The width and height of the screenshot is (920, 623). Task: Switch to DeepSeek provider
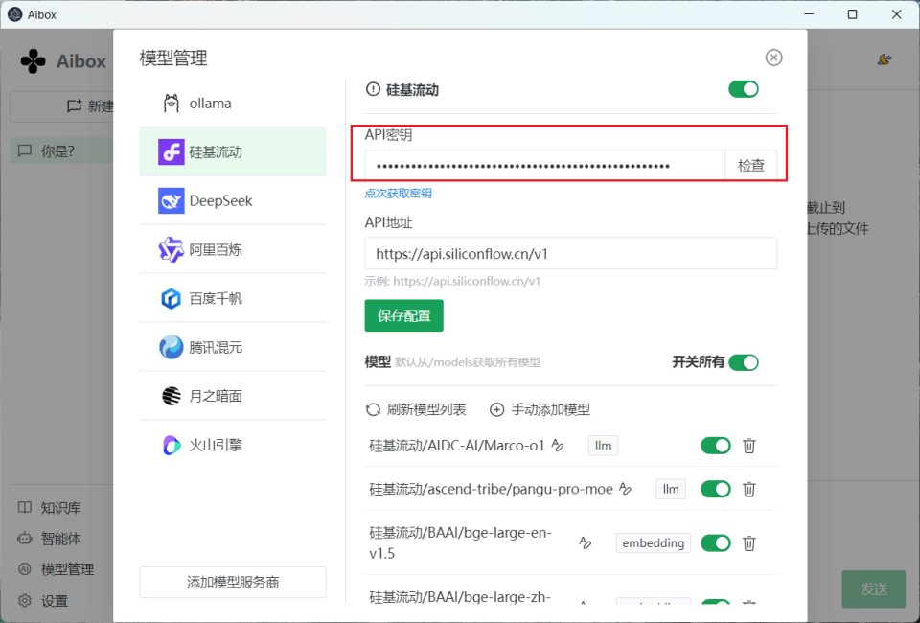[x=233, y=200]
